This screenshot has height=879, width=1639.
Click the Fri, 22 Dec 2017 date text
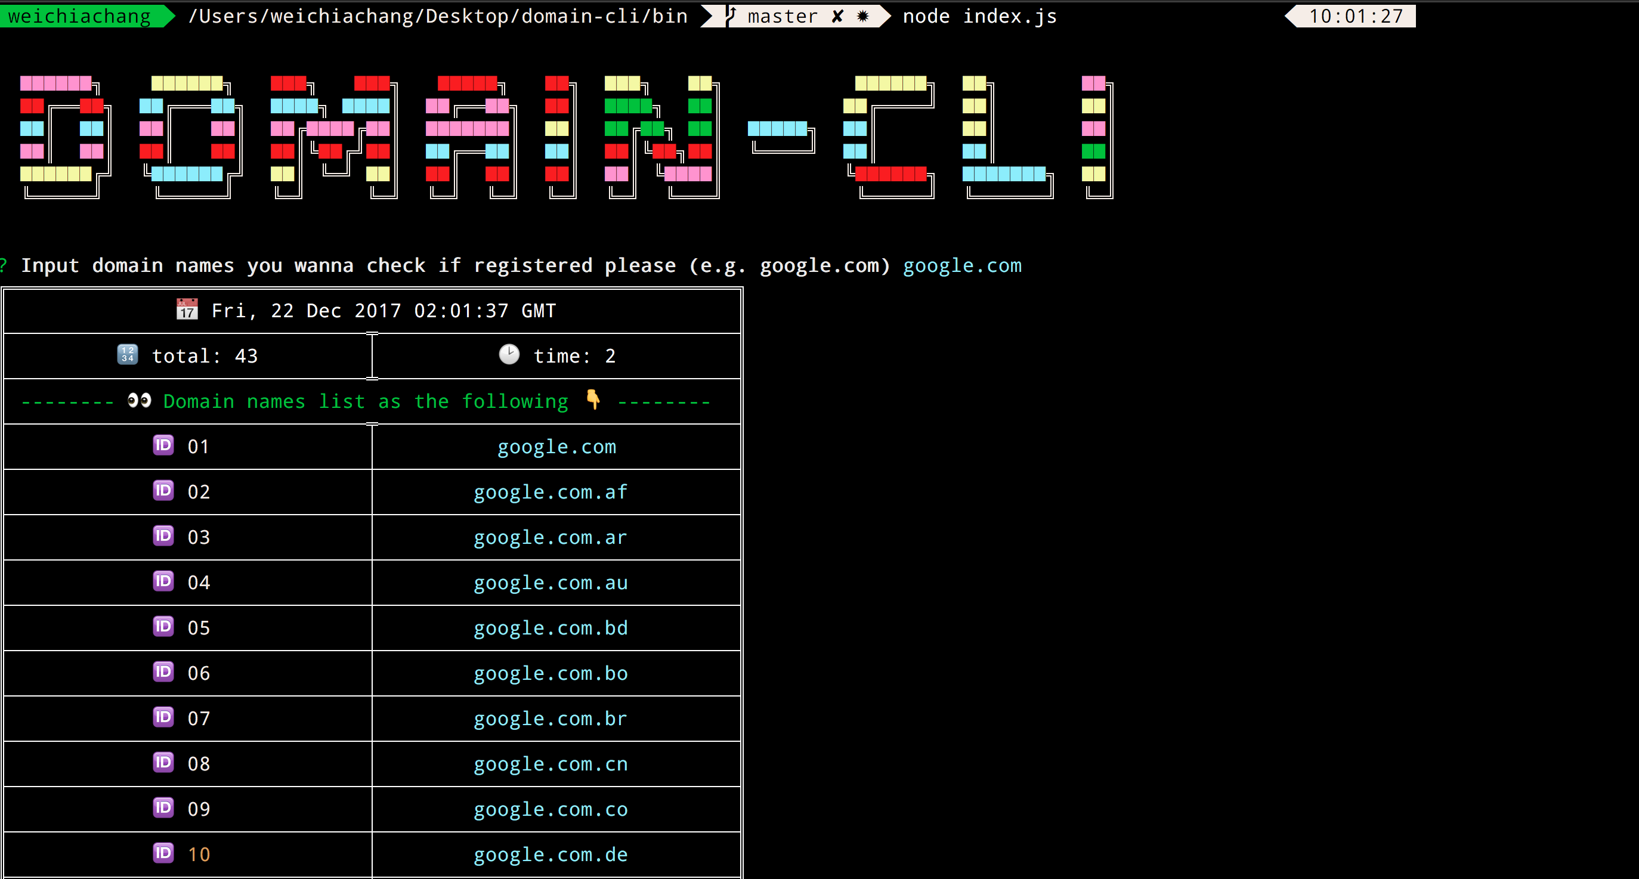pos(384,310)
